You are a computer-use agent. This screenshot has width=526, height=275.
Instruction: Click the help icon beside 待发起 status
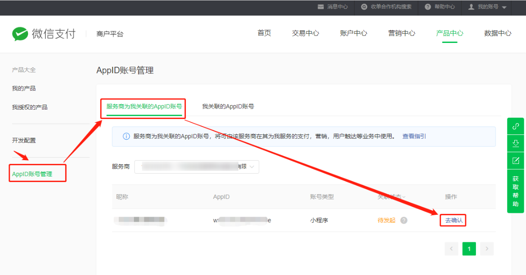tap(404, 220)
